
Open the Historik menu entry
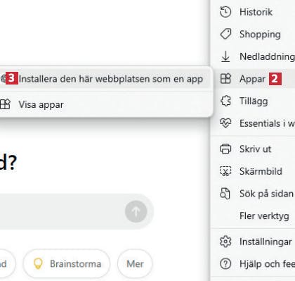[x=256, y=12]
